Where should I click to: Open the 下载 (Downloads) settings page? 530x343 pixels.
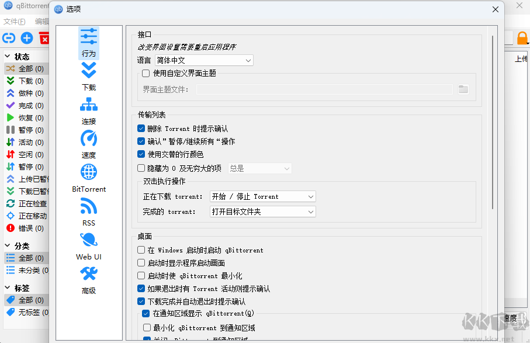(x=89, y=77)
